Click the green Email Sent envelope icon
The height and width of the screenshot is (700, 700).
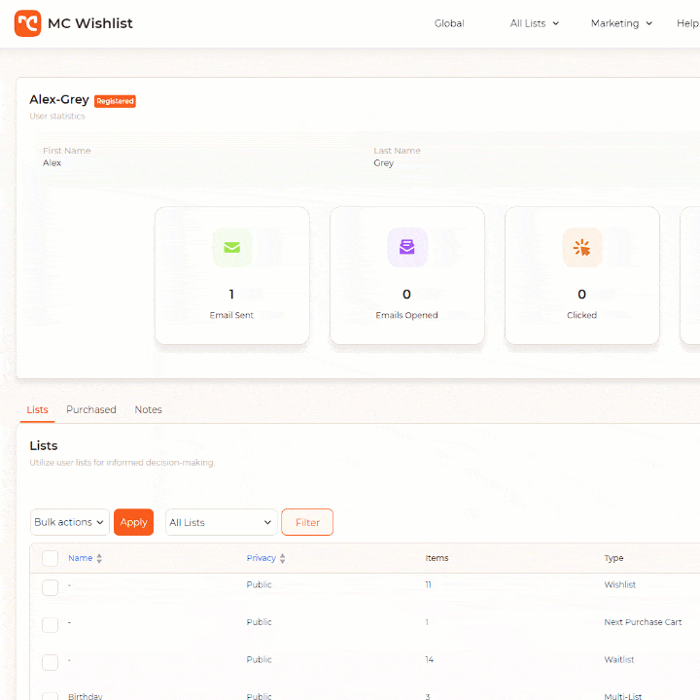(x=231, y=247)
